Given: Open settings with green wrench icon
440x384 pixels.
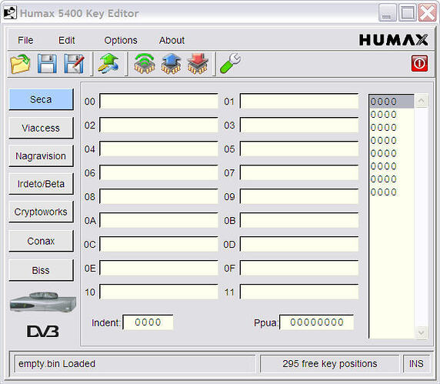Looking at the screenshot, I should 230,64.
